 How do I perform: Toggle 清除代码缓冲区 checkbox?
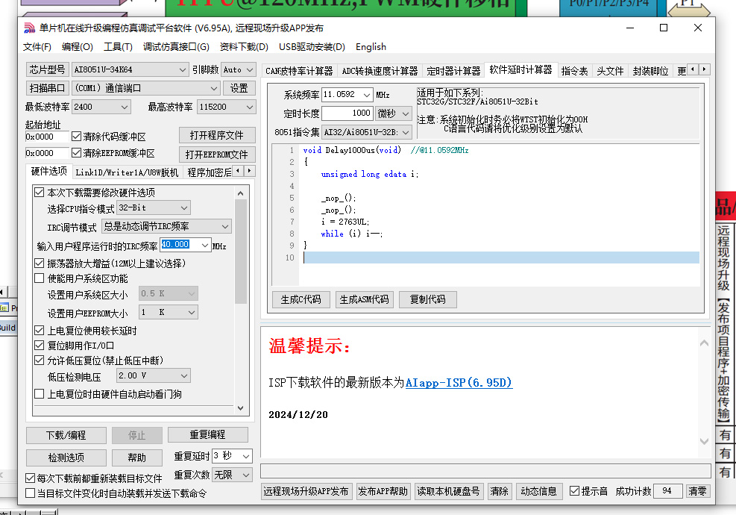point(77,137)
